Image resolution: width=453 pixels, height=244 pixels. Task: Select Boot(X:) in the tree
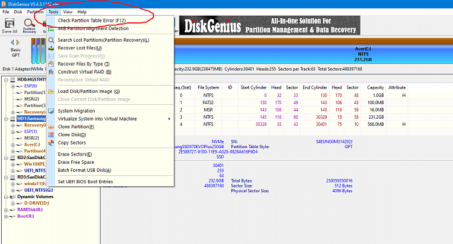pos(25,216)
